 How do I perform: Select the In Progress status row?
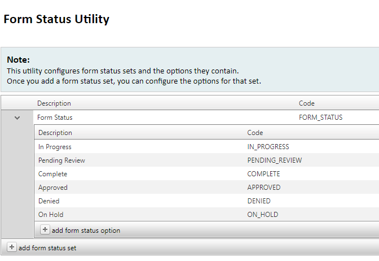point(206,146)
